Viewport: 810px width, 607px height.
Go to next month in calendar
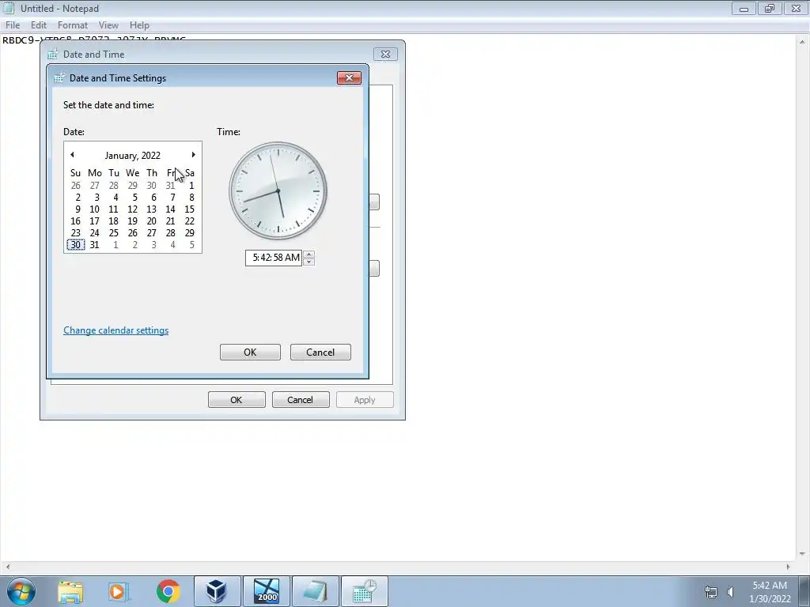coord(193,155)
